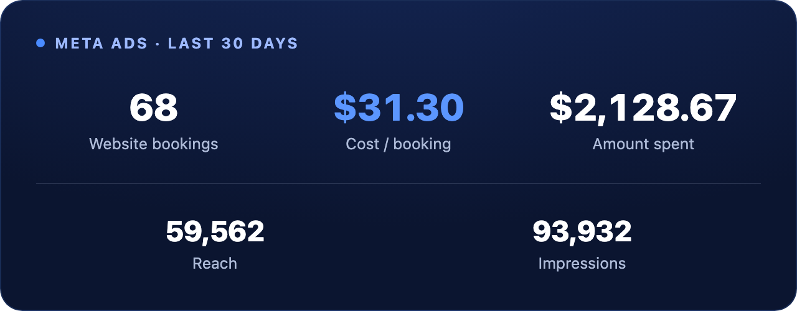Select the Cost / booking label

(x=398, y=144)
